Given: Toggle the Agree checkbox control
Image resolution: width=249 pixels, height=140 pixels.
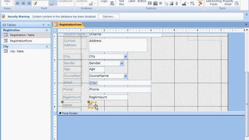Looking at the screenshot, I should 91,104.
